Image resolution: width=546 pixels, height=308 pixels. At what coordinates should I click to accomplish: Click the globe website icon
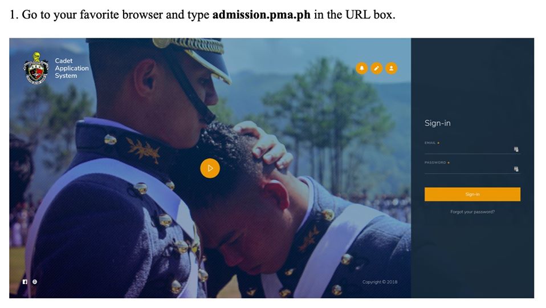[35, 282]
